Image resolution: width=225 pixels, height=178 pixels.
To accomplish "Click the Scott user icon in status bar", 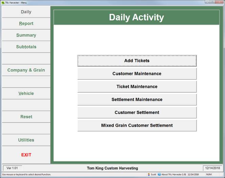I will [x=149, y=175].
